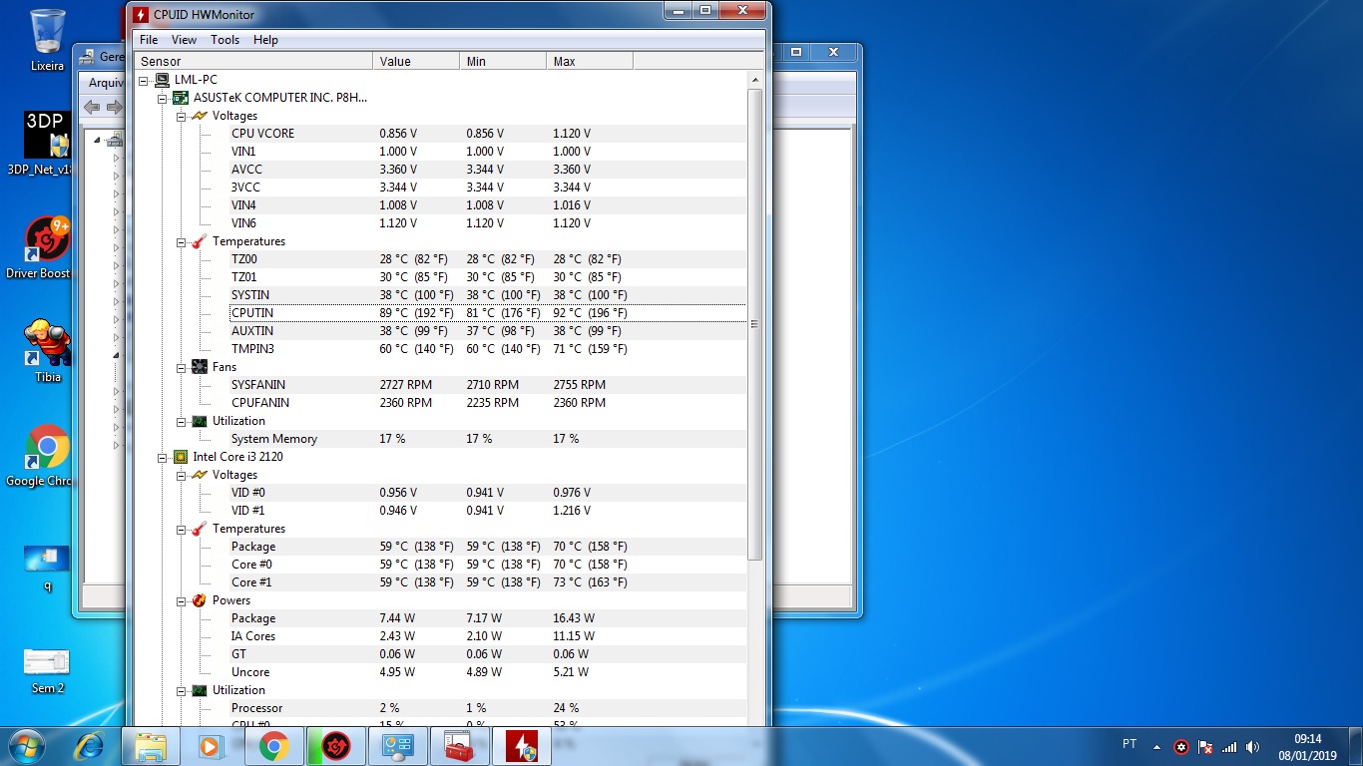Collapse the CPU Voltages group with VID rows
Image resolution: width=1363 pixels, height=766 pixels.
pyautogui.click(x=182, y=475)
